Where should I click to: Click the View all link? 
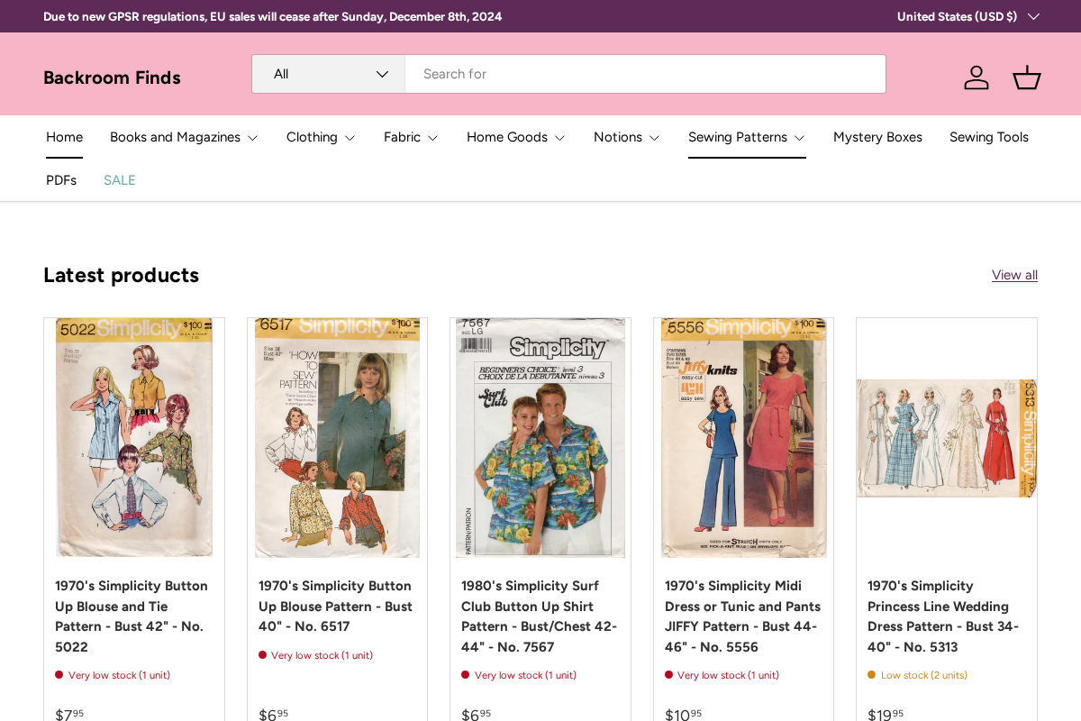pos(1014,275)
